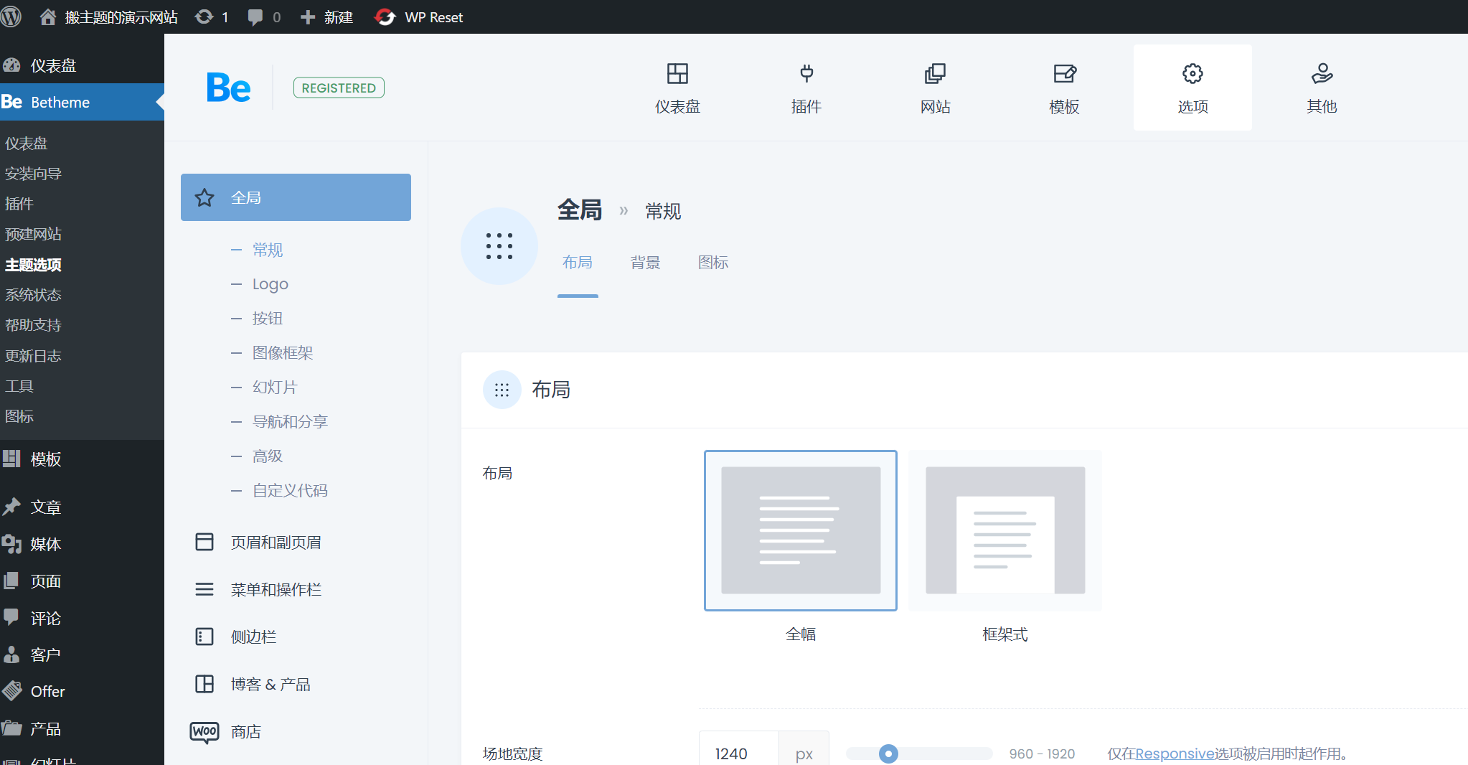The image size is (1468, 765).
Task: Open 工具 in Betheme menu
Action: pos(19,386)
